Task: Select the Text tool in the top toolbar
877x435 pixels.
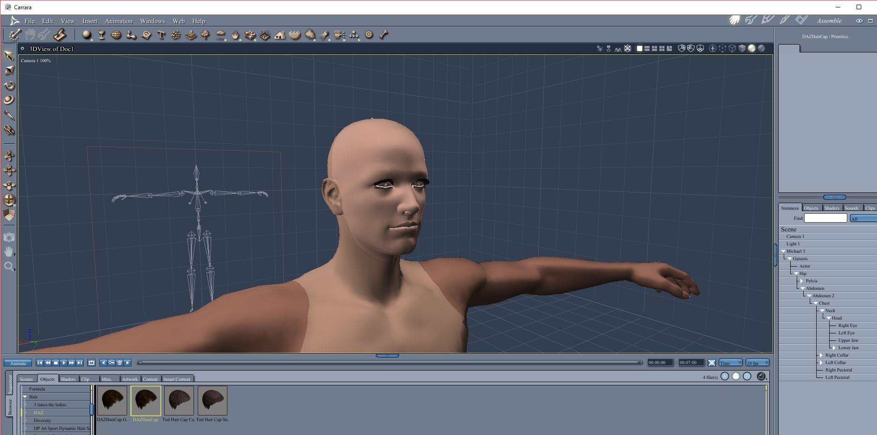Action: [x=161, y=35]
